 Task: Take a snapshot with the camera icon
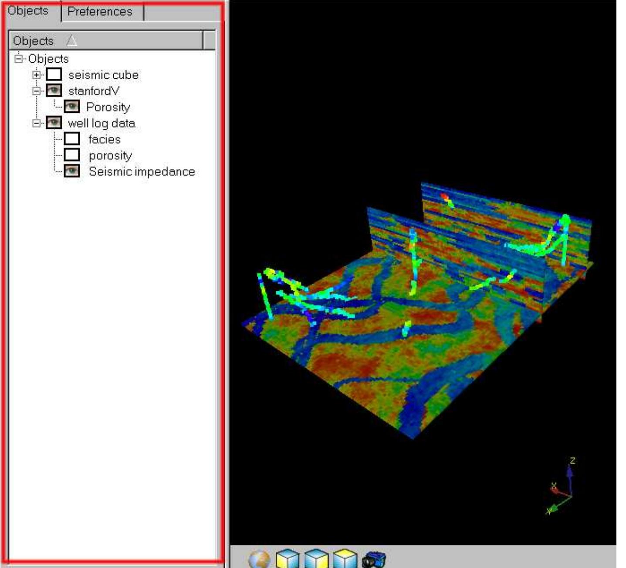point(374,559)
